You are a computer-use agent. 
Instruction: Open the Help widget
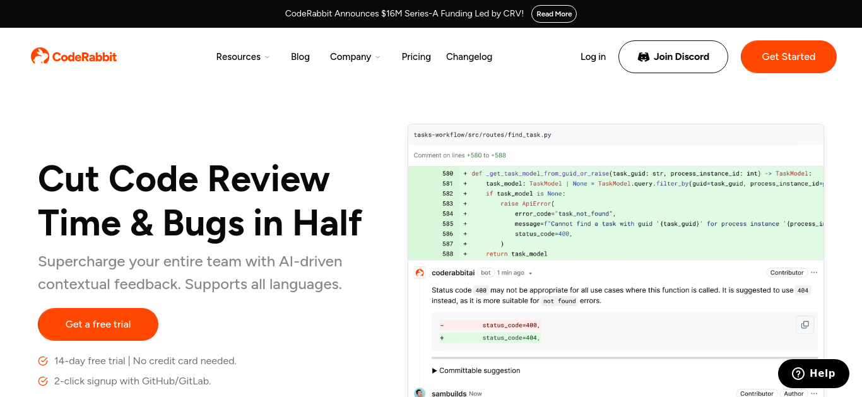pos(814,374)
